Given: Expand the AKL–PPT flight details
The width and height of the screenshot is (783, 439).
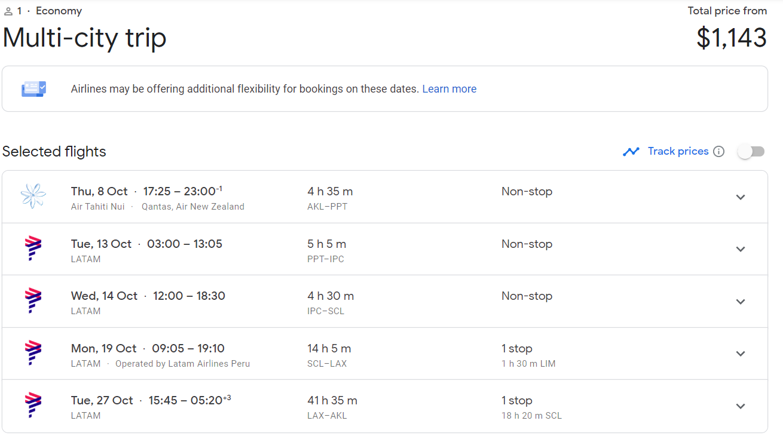Looking at the screenshot, I should [741, 197].
